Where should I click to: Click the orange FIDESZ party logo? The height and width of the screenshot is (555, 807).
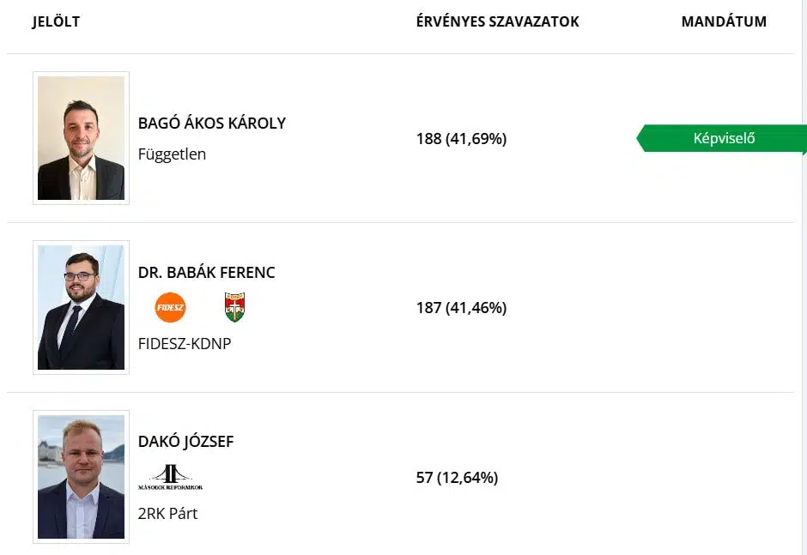pos(170,307)
